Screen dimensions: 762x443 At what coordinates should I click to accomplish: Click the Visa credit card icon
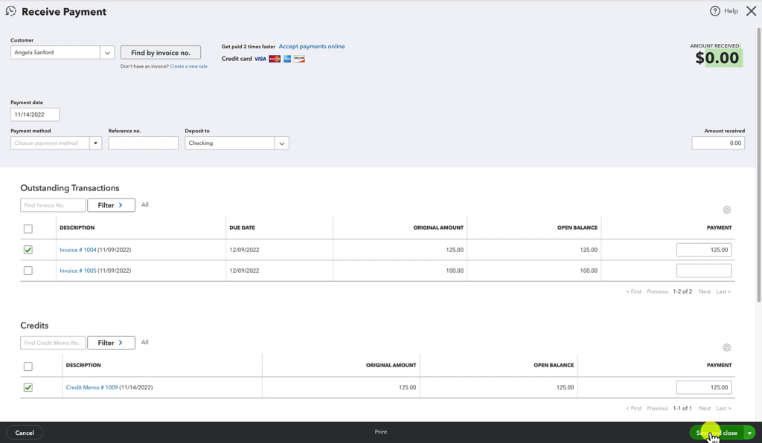260,58
